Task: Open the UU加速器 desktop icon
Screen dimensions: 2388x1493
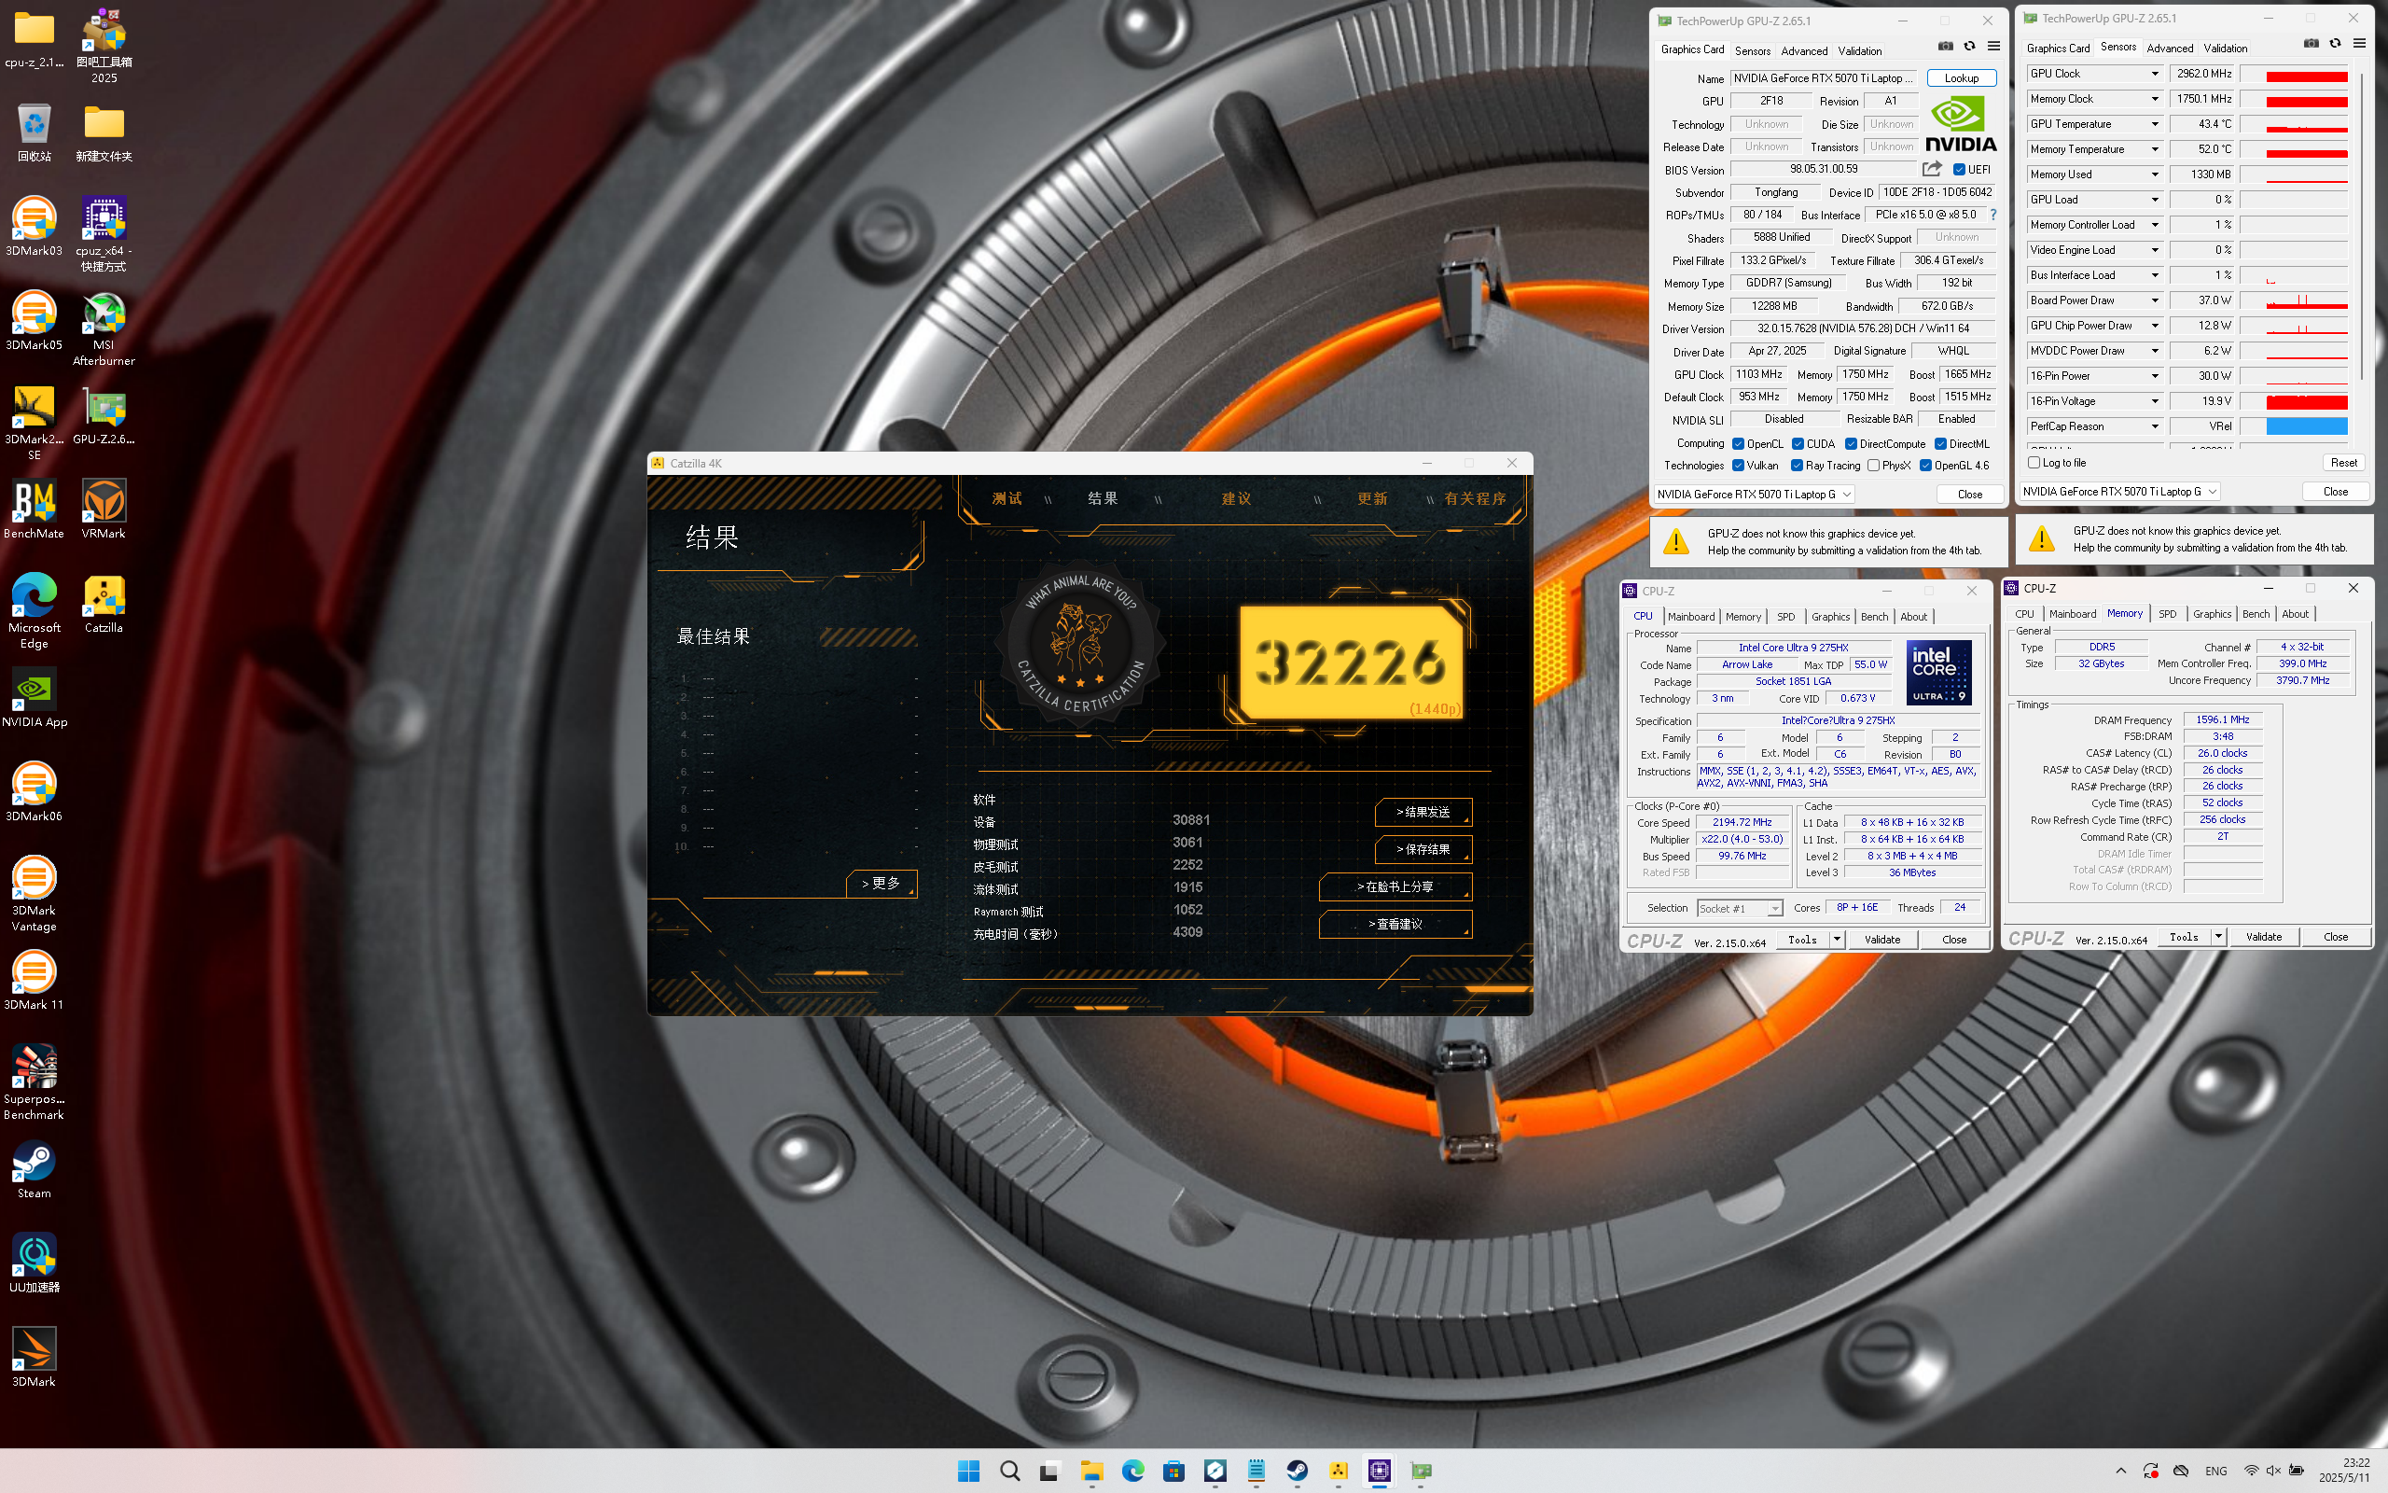Action: [34, 1263]
